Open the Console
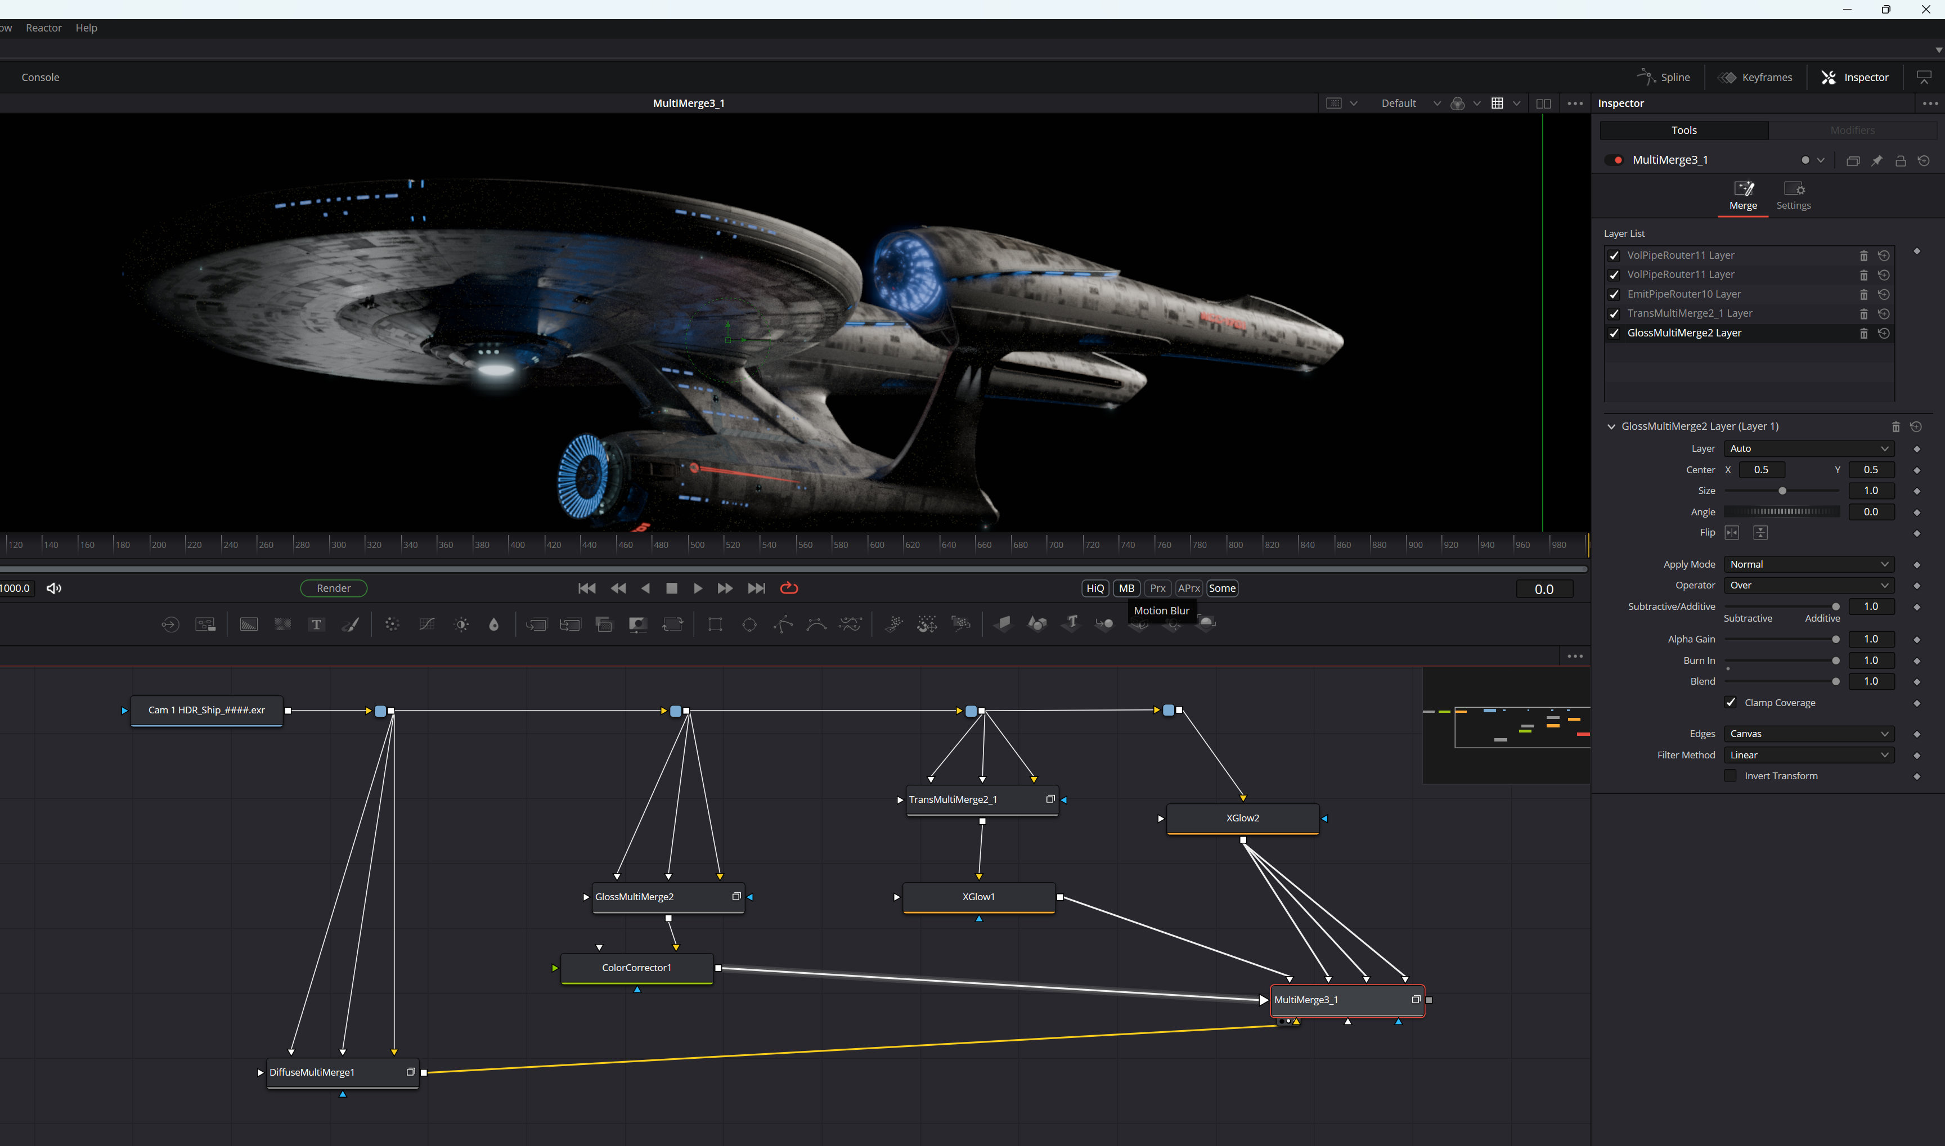1945x1146 pixels. (40, 77)
